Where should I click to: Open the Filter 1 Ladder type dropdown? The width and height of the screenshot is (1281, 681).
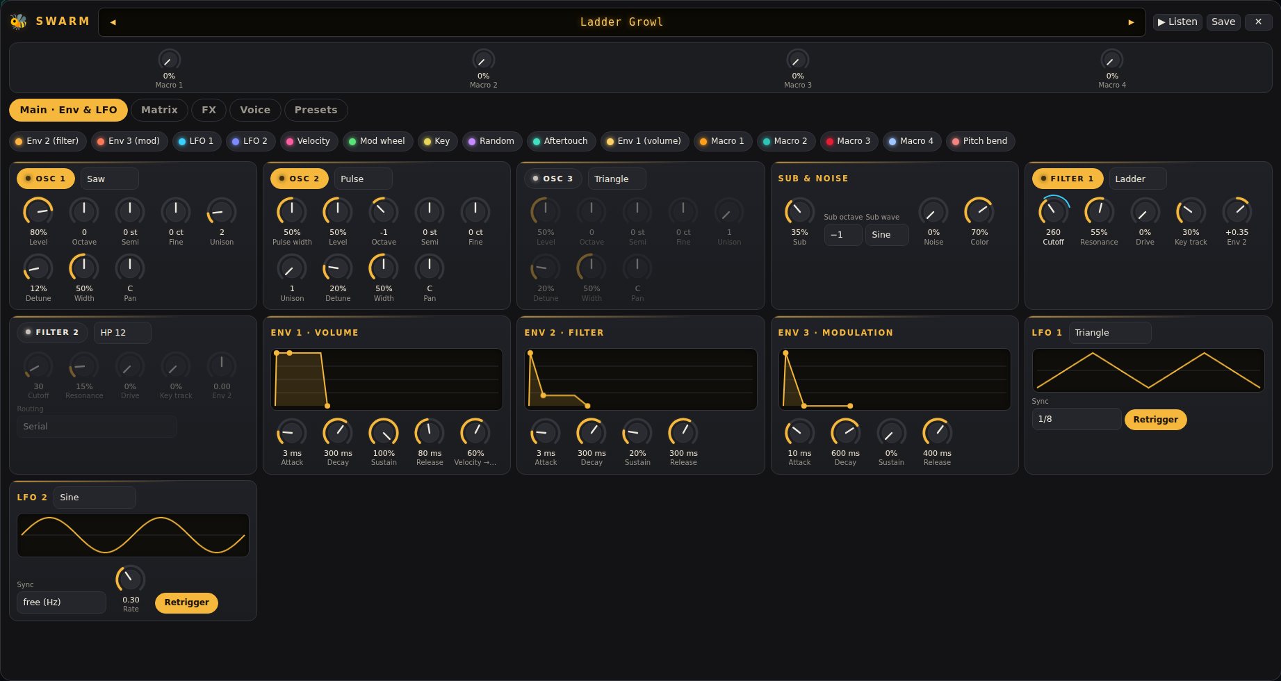pos(1138,179)
